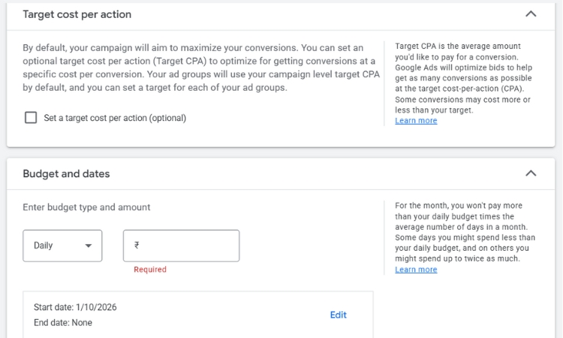This screenshot has height=338, width=563.
Task: Select the End date: None text
Action: coord(63,323)
